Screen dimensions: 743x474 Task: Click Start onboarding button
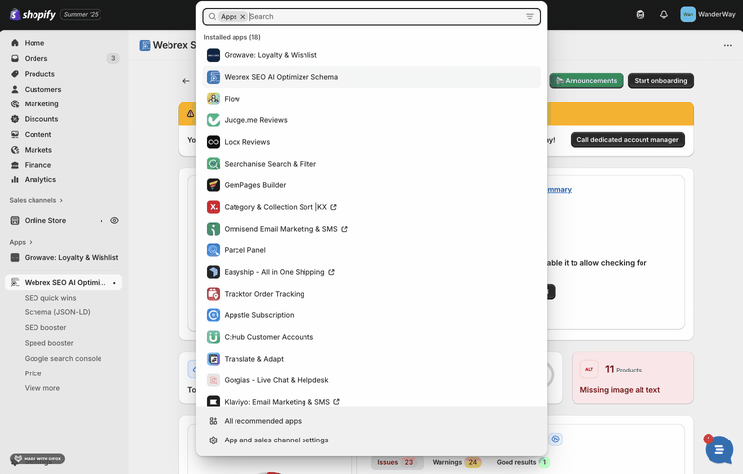coord(660,81)
